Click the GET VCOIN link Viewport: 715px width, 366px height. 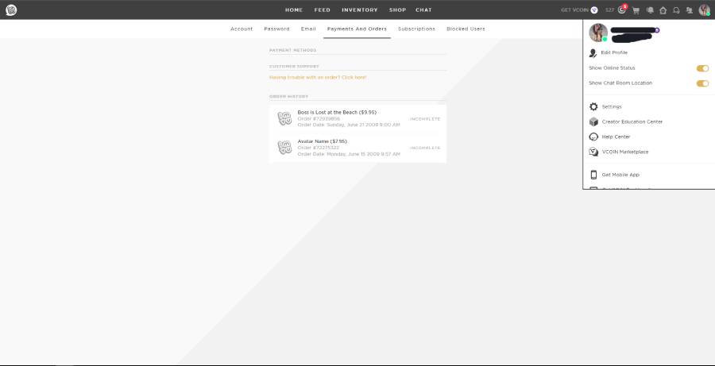(574, 10)
